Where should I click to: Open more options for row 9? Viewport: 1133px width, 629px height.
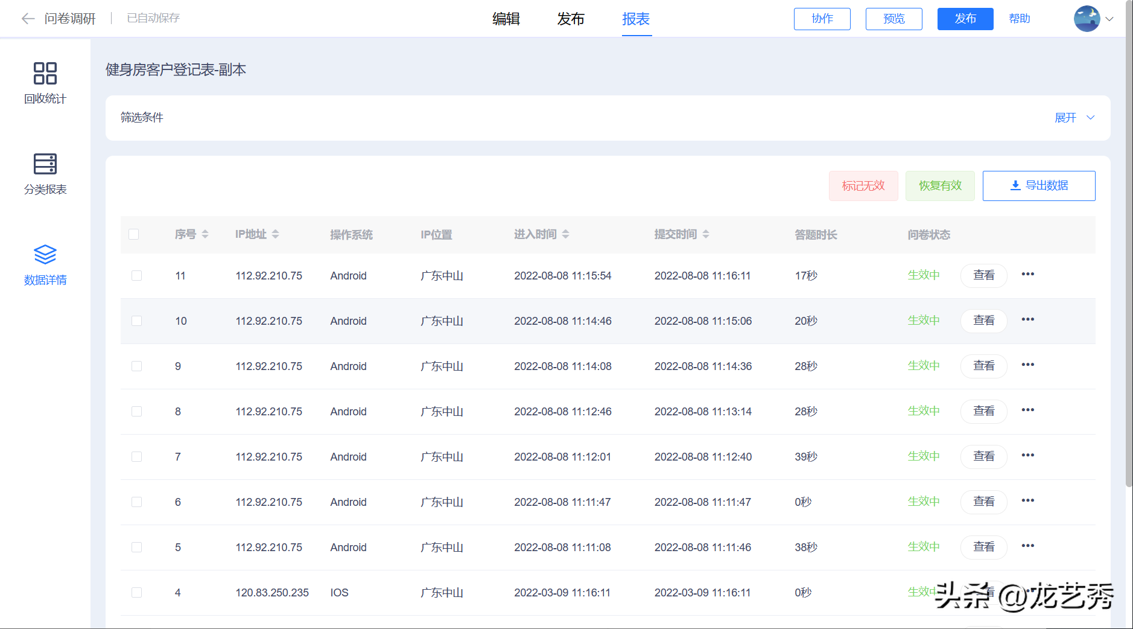coord(1028,365)
